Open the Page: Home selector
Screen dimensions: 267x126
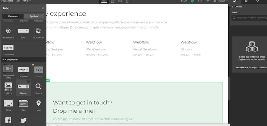click(7, 1)
